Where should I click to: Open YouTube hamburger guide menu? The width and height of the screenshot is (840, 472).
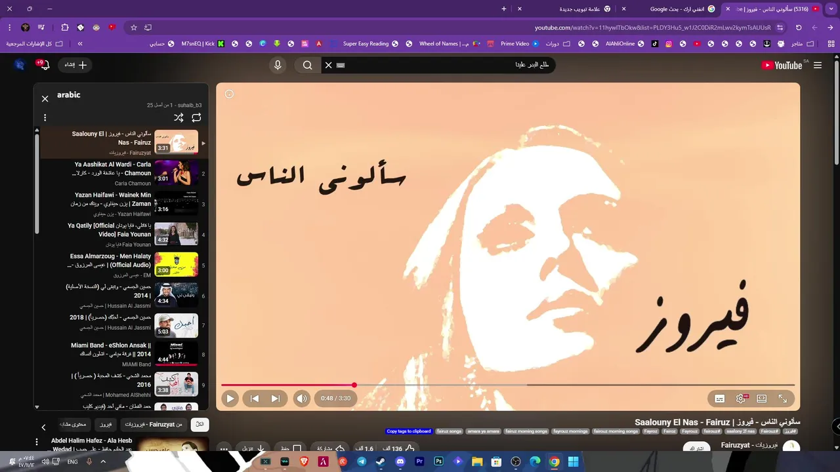818,65
